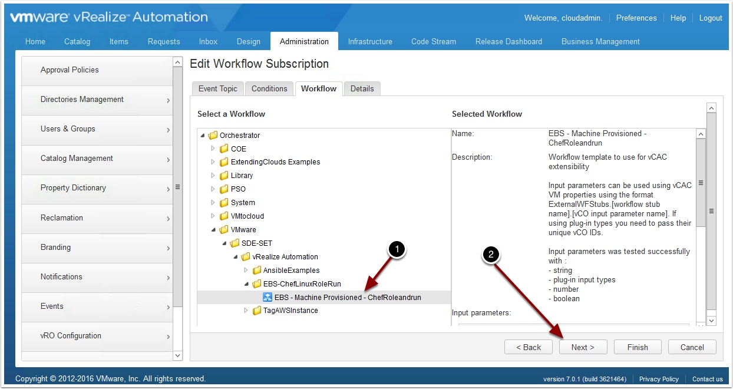Switch to the Conditions tab
The height and width of the screenshot is (389, 733).
[x=269, y=88]
